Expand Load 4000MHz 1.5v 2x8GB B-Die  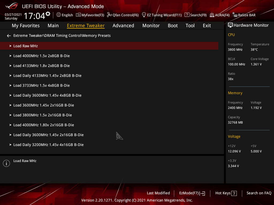pos(109,56)
